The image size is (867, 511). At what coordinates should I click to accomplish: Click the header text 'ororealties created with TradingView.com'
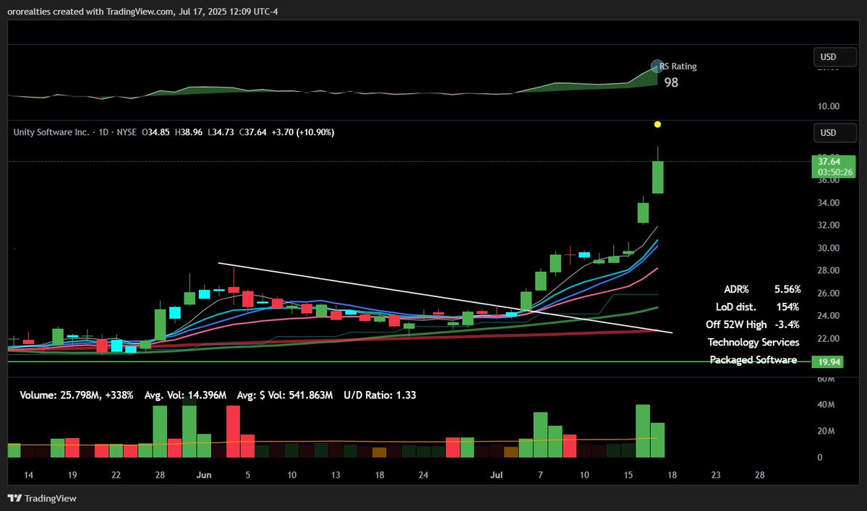(90, 11)
